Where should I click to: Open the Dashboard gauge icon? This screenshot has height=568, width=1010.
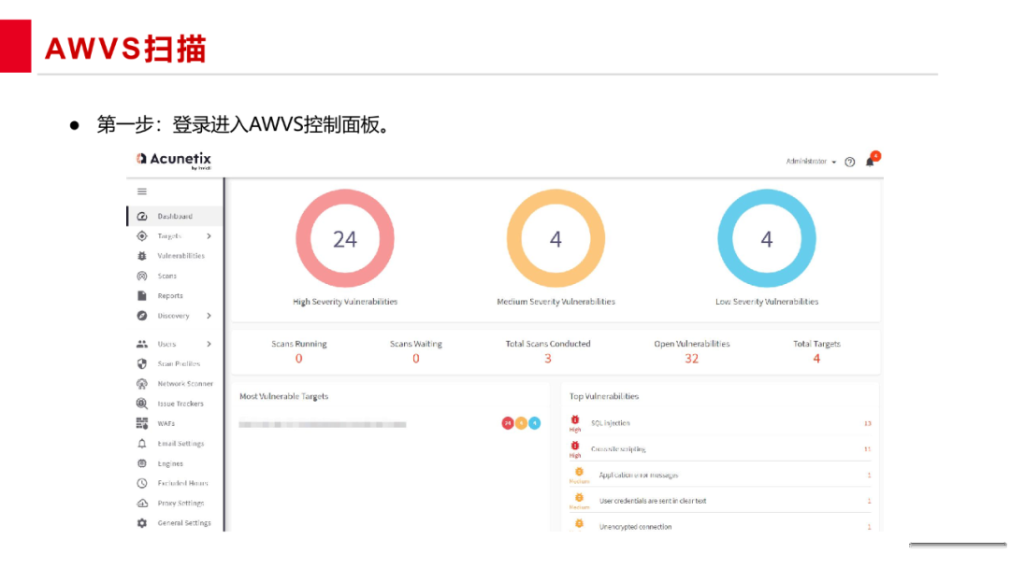pyautogui.click(x=142, y=216)
